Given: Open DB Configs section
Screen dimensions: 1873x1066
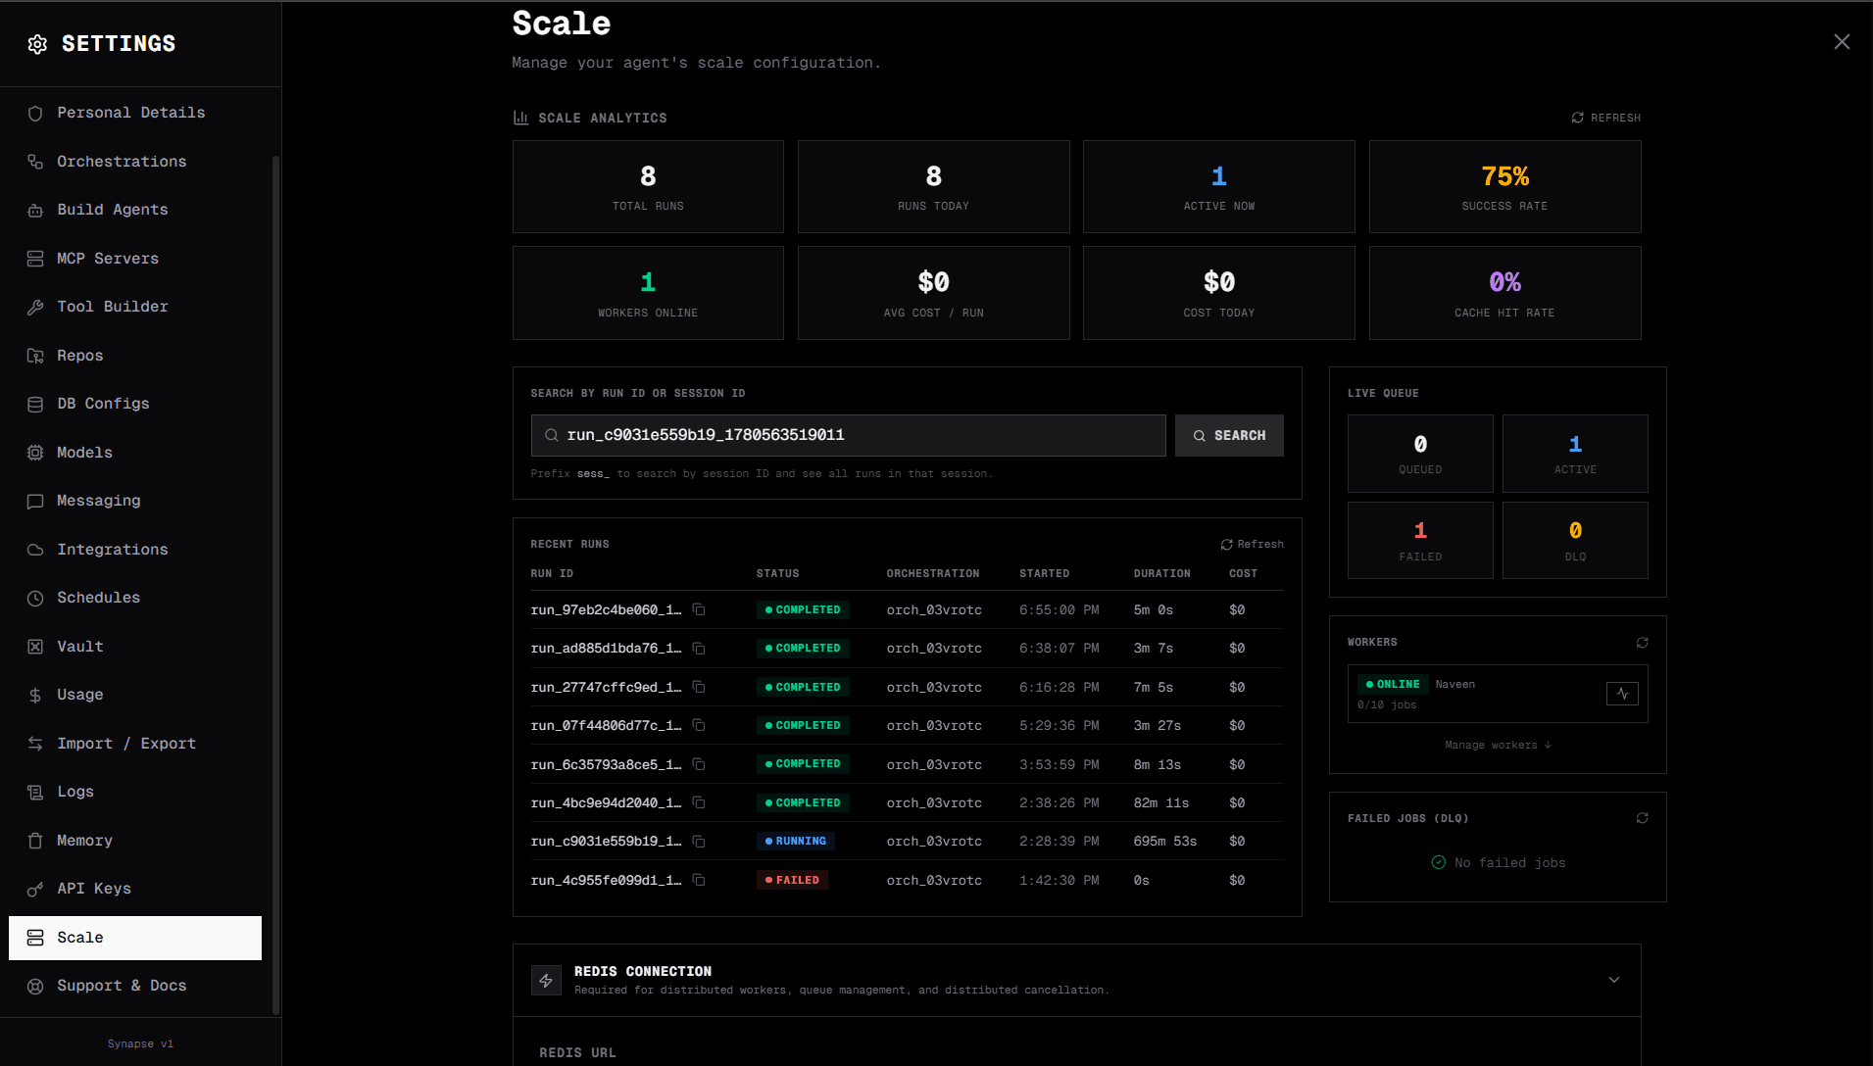Looking at the screenshot, I should click(135, 404).
